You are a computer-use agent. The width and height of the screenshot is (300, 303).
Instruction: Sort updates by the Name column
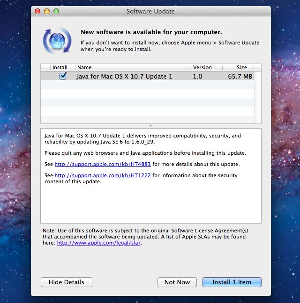(x=132, y=67)
